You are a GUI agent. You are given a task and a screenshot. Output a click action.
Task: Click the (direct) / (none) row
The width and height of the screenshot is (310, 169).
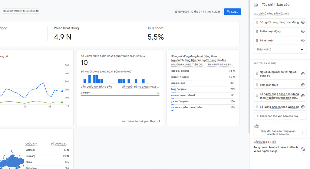pos(203,77)
